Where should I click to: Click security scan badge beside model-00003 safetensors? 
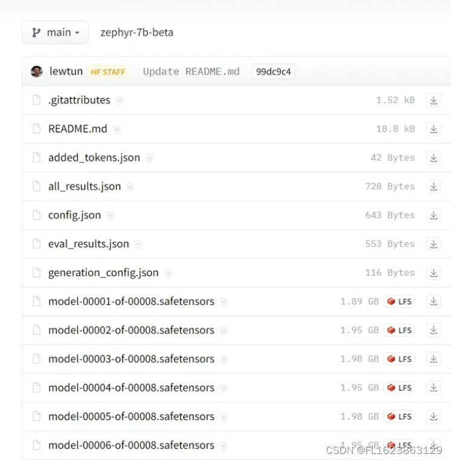click(x=223, y=359)
